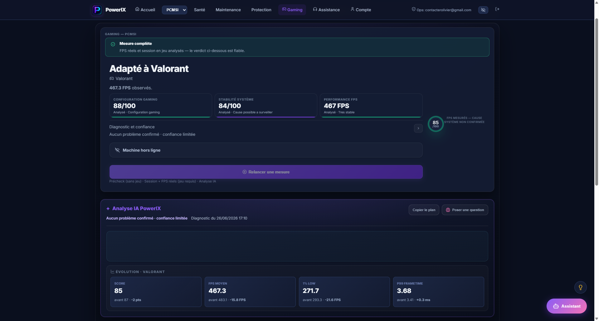This screenshot has height=321, width=599.
Task: Open the PCMSI machine dropdown
Action: (174, 10)
